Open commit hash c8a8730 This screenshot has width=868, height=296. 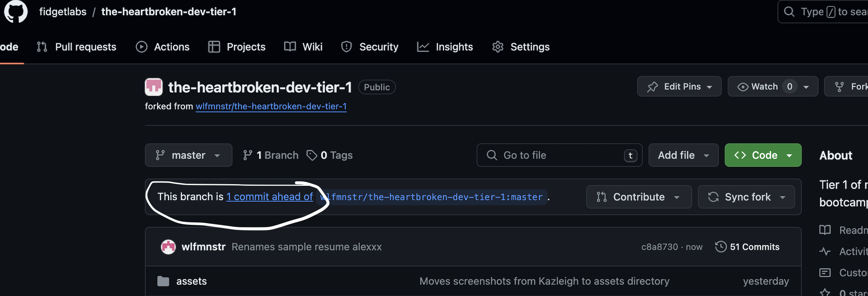coord(659,247)
